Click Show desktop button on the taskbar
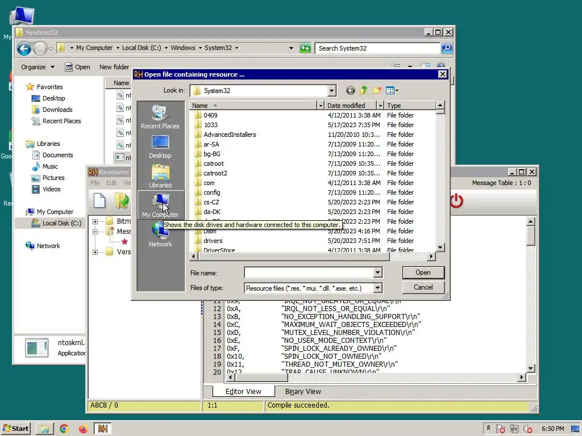Image resolution: width=582 pixels, height=436 pixels. [576, 429]
